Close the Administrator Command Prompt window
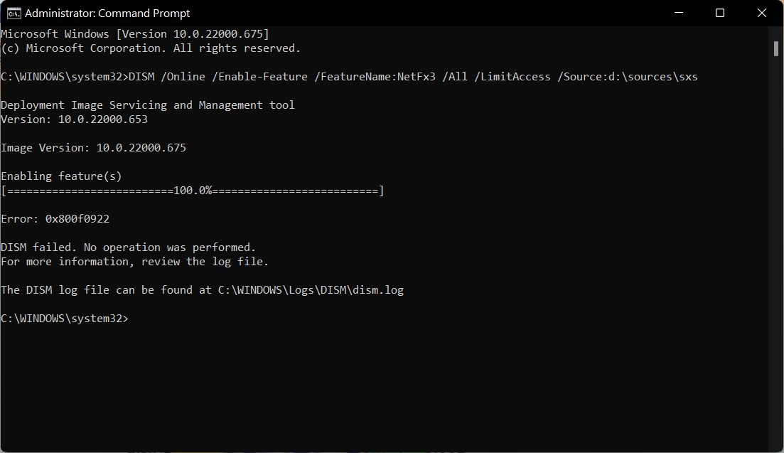Viewport: 784px width, 453px height. pyautogui.click(x=761, y=13)
